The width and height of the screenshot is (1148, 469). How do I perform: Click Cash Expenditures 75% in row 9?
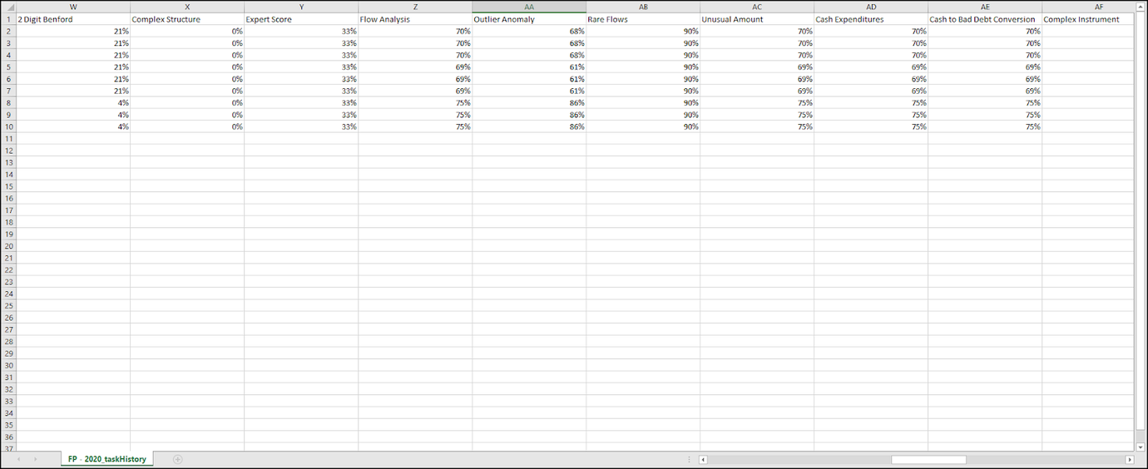[871, 115]
